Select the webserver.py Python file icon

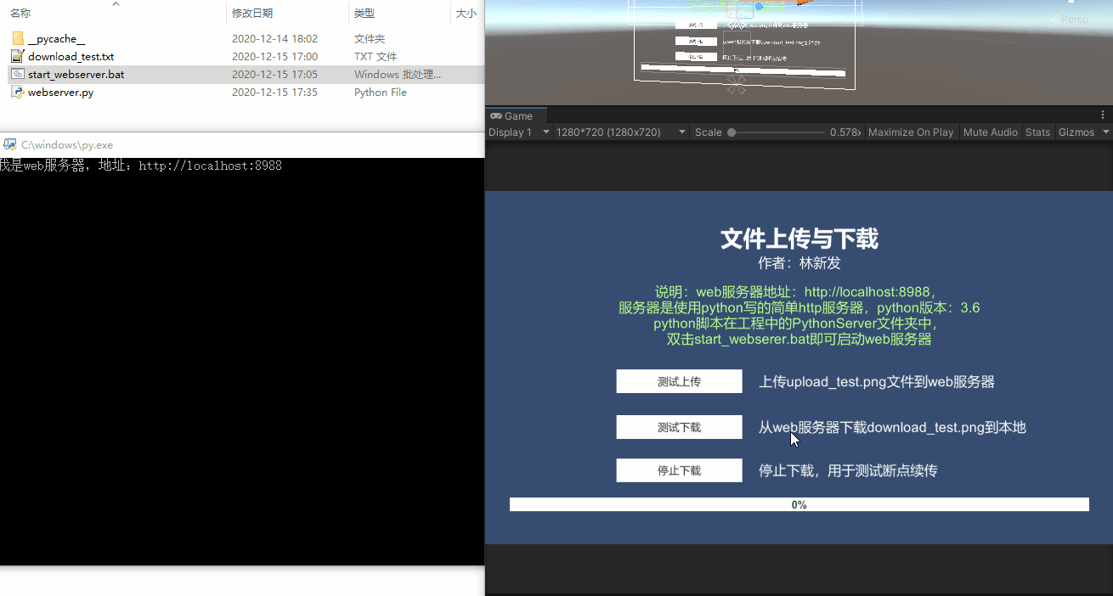coord(17,92)
